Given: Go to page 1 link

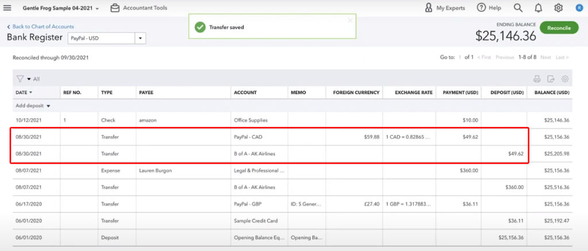Looking at the screenshot, I should tap(460, 57).
